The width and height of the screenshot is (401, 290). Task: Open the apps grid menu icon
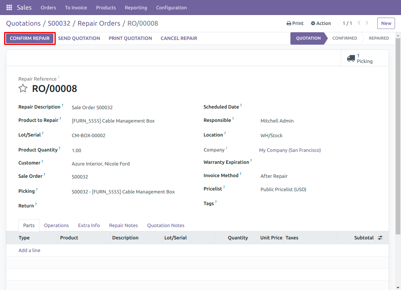click(x=9, y=7)
